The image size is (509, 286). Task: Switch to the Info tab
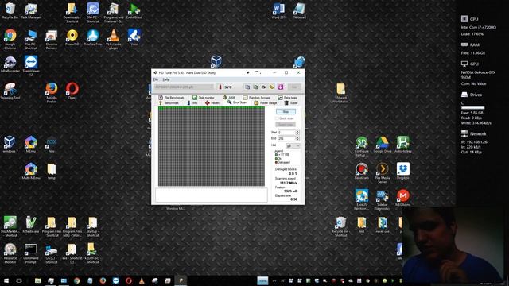point(192,102)
